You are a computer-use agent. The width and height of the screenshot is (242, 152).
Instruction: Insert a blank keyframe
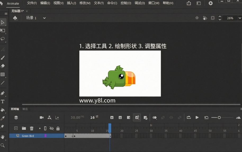(x=120, y=118)
